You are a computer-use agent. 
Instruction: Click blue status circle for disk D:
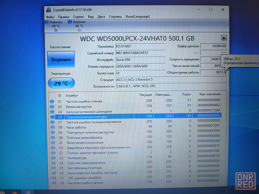47,22
